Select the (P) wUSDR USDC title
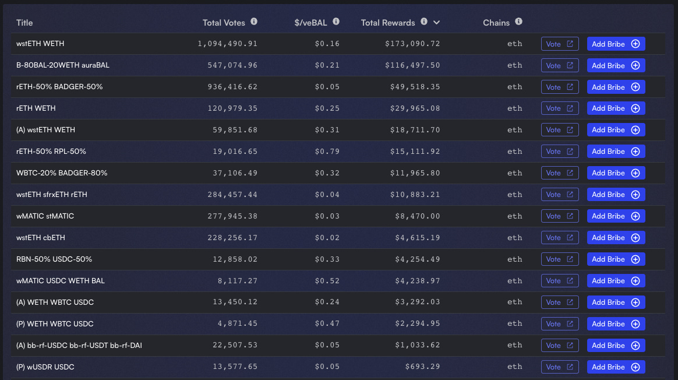The image size is (678, 380). coord(45,367)
